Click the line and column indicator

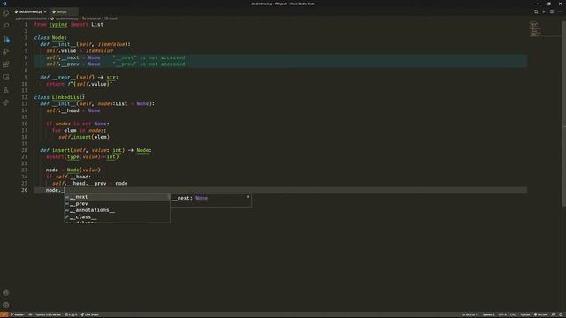(470, 314)
